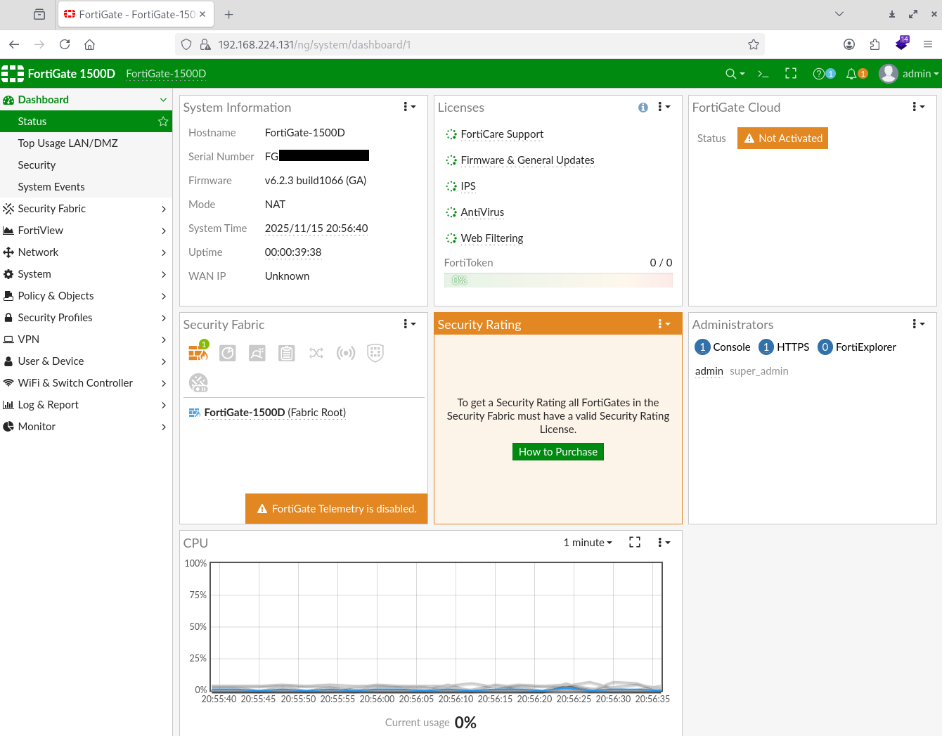Expand the CPU widget to full view
The image size is (942, 736).
tap(635, 542)
